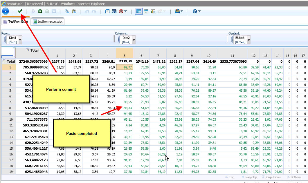
Task: Open the testfromexcel.xlsx tab
Action: [x=48, y=21]
